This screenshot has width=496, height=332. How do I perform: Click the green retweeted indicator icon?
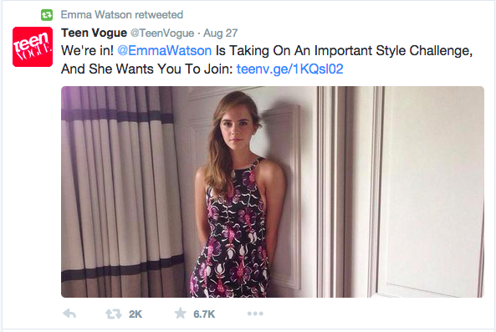pyautogui.click(x=47, y=15)
